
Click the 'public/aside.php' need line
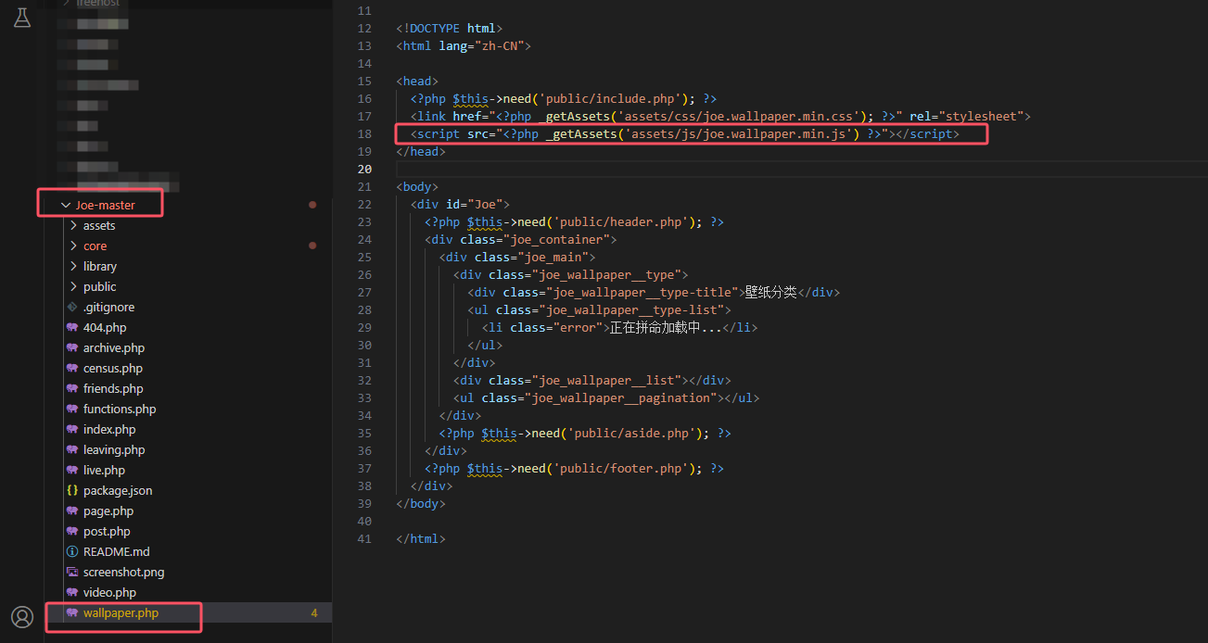click(x=586, y=433)
